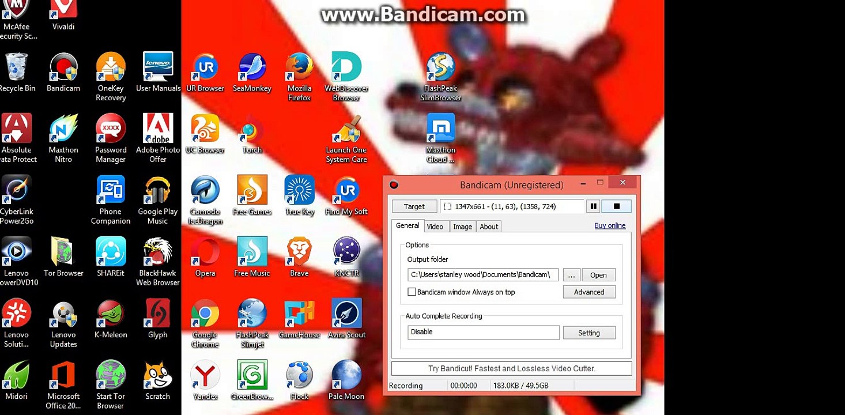Open the About tab in Bandicam
This screenshot has width=845, height=415.
489,227
